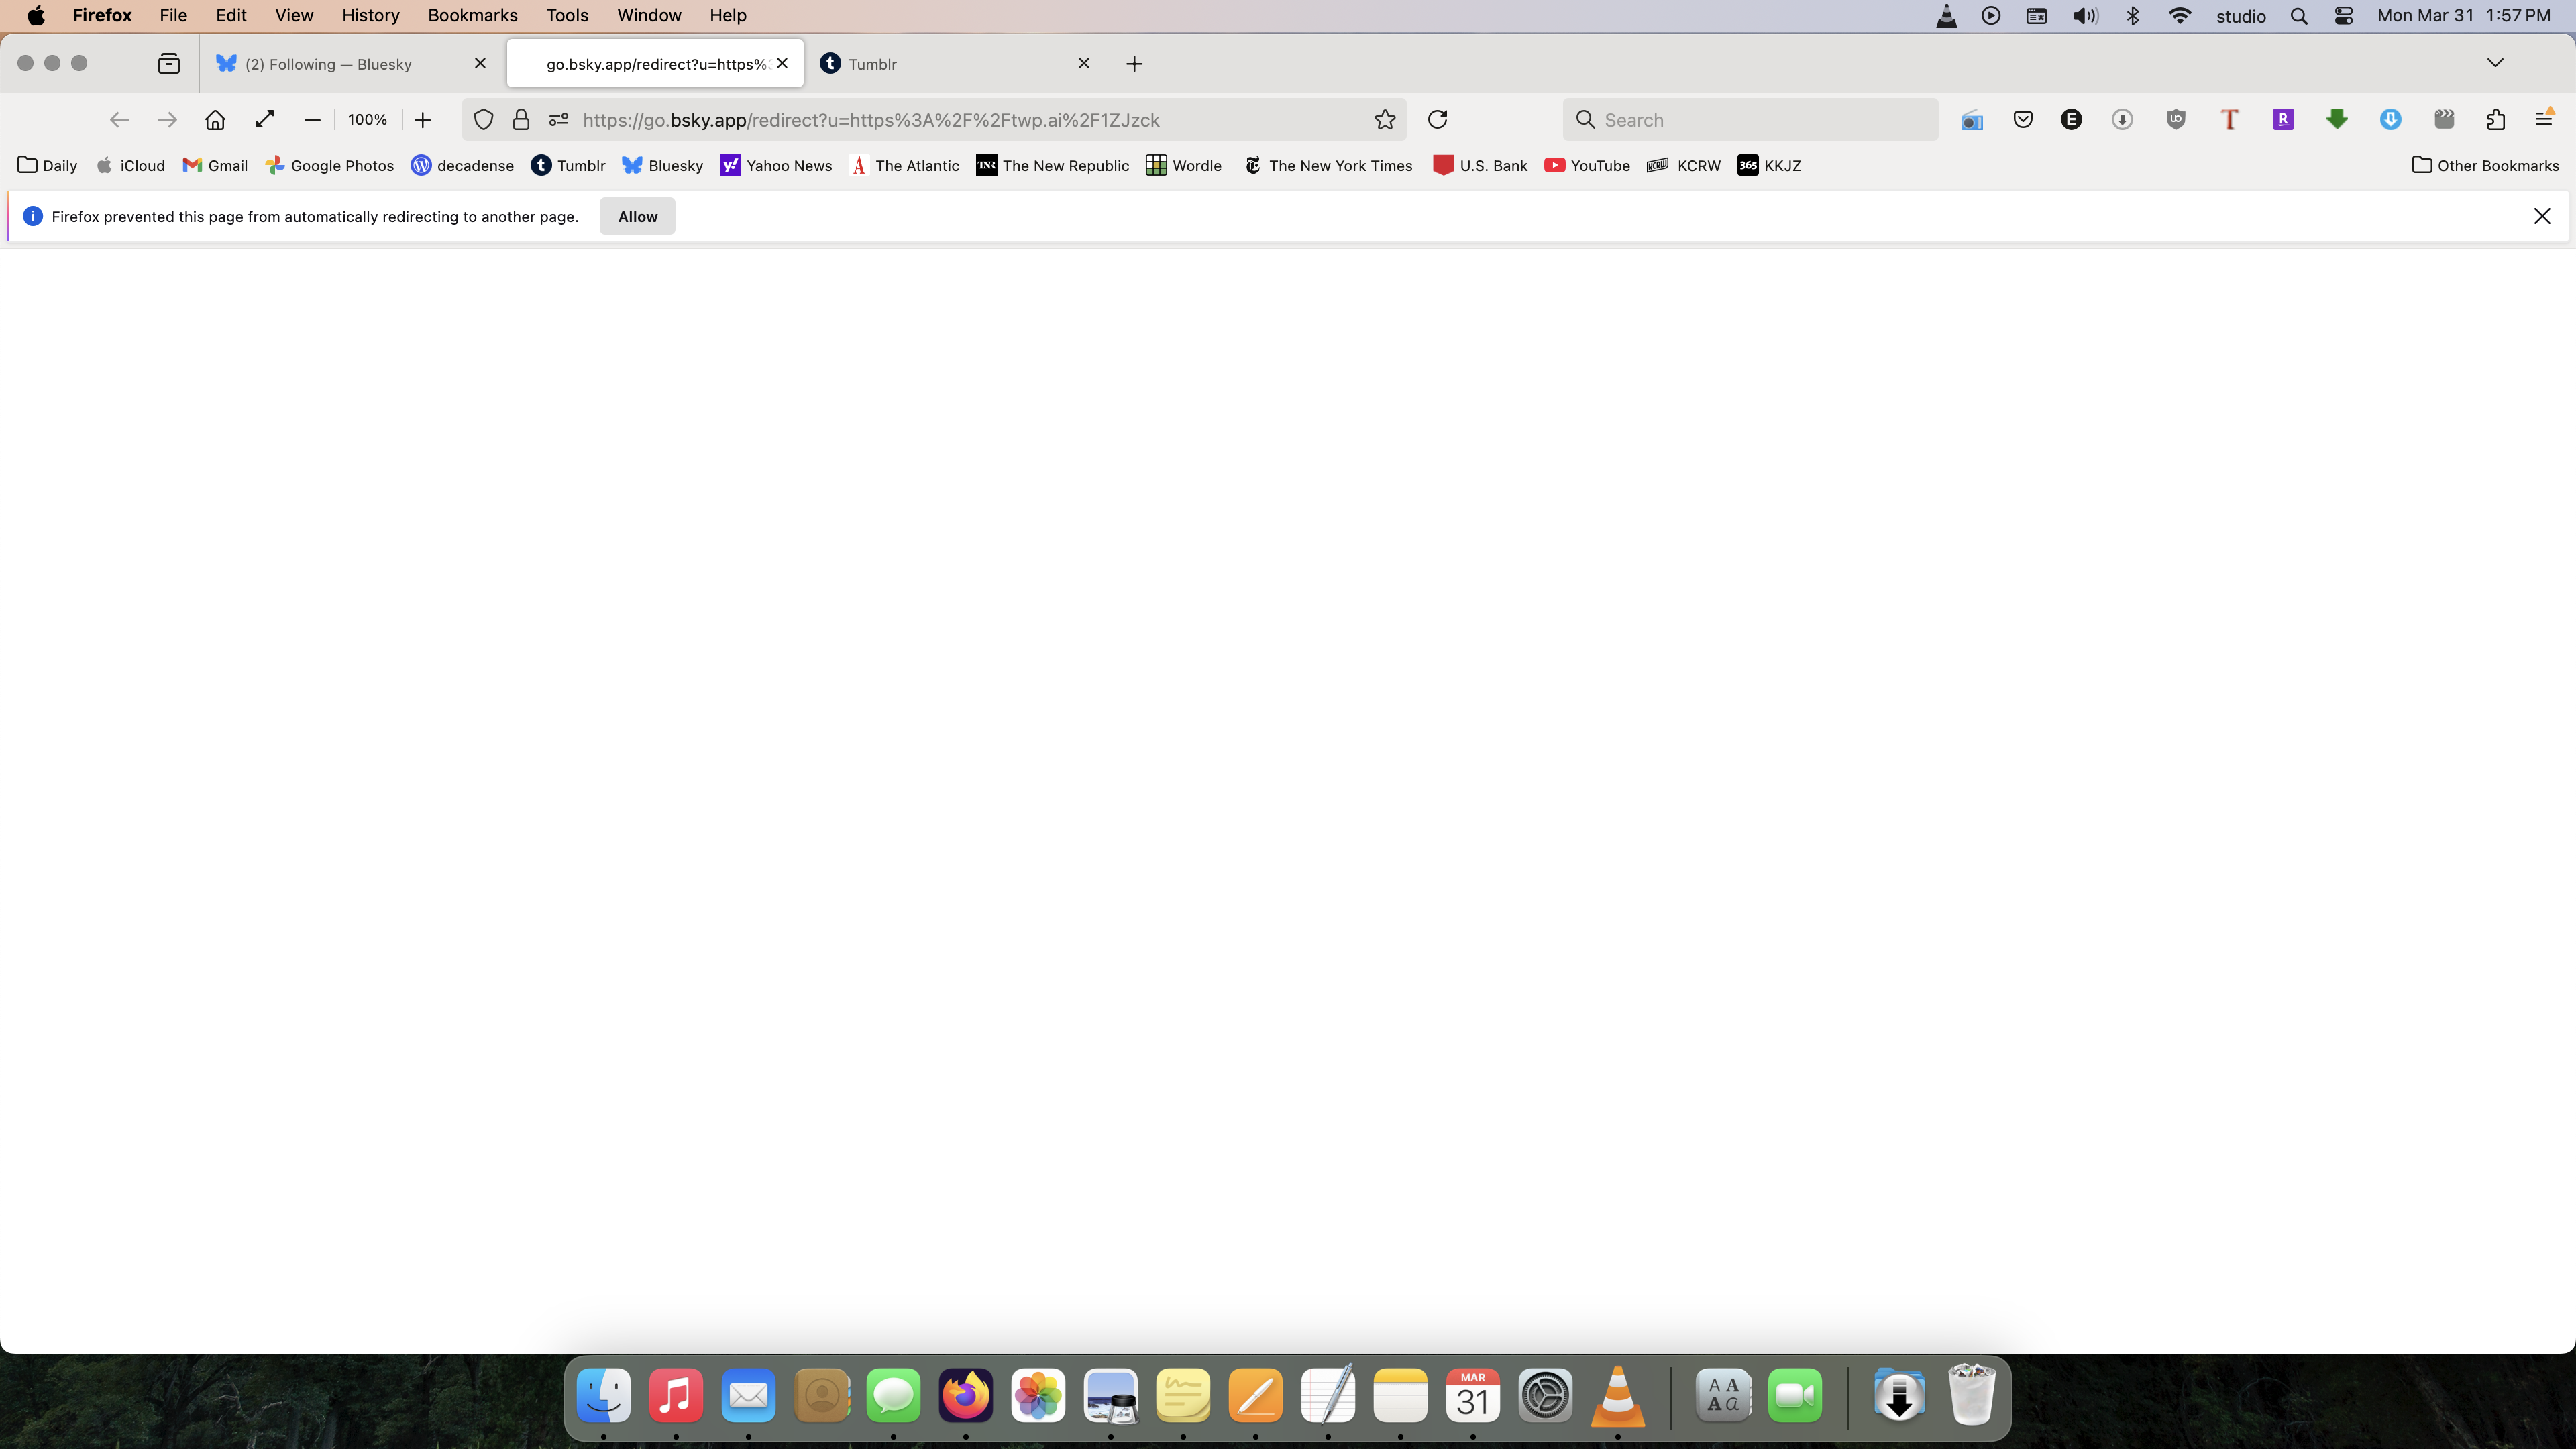Click the black circled E extension icon
The image size is (2576, 1449).
point(2071,120)
